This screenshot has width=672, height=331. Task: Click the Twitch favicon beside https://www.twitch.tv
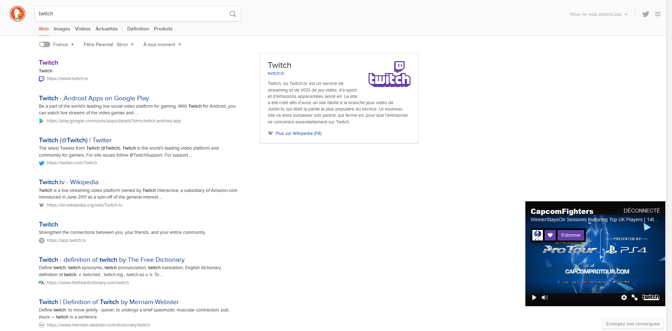(42, 79)
